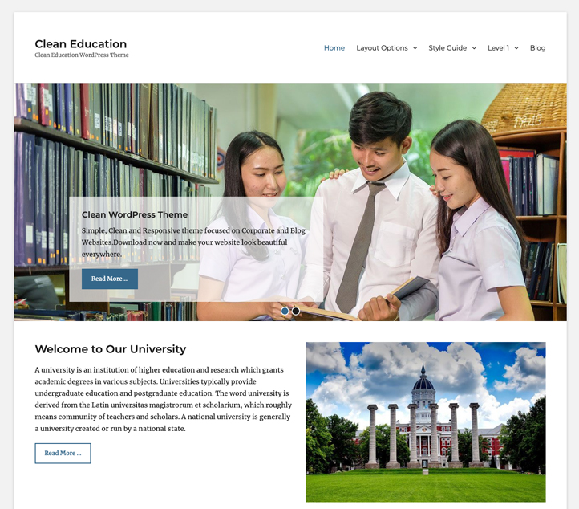Open the university building photo
This screenshot has height=509, width=579.
pyautogui.click(x=425, y=421)
